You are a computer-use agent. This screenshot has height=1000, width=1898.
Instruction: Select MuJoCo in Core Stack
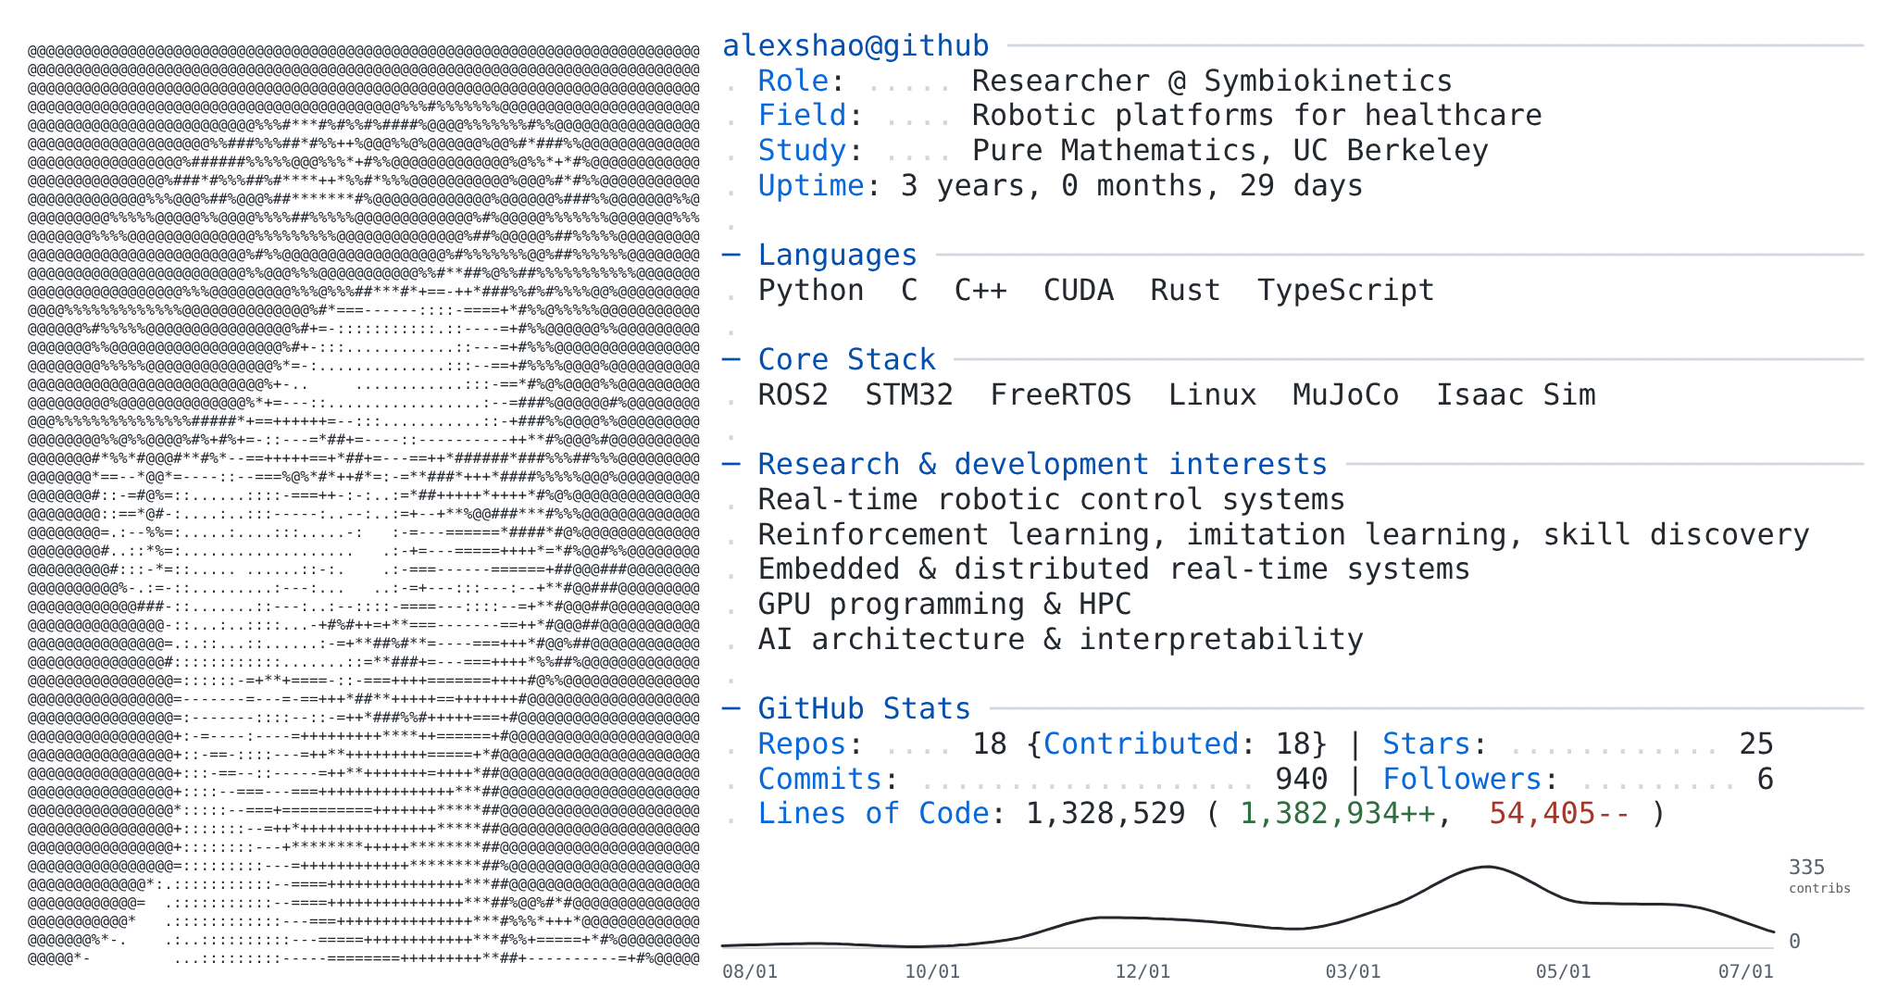pyautogui.click(x=1345, y=394)
